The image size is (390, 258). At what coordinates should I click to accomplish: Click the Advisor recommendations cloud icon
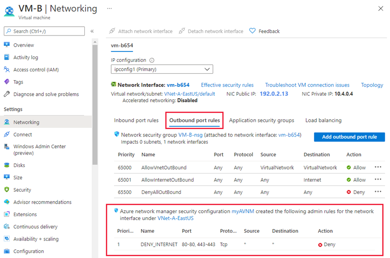click(x=7, y=202)
